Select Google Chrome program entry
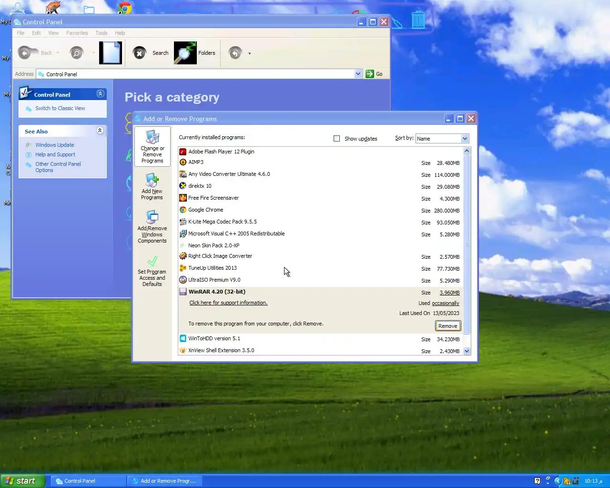Image resolution: width=610 pixels, height=488 pixels. (x=320, y=210)
